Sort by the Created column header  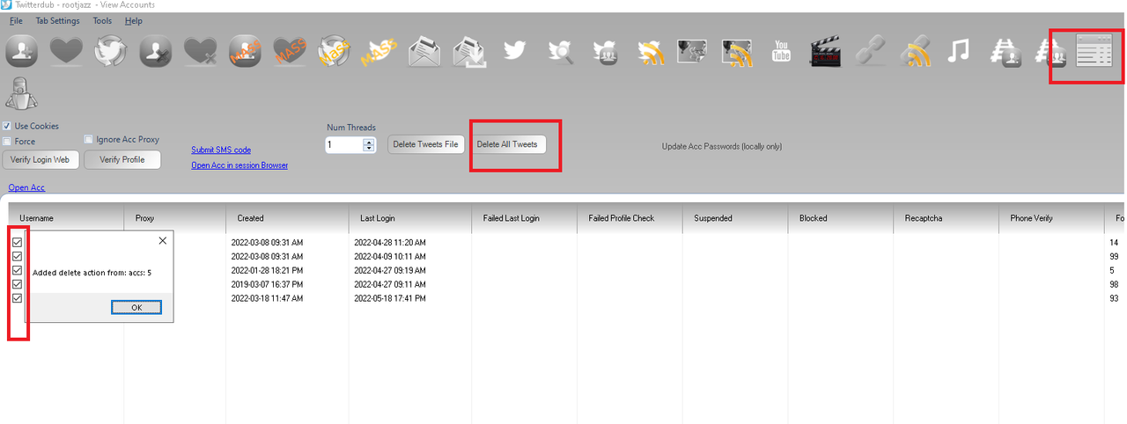[x=288, y=218]
